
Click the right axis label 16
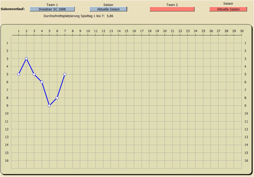coord(246,160)
